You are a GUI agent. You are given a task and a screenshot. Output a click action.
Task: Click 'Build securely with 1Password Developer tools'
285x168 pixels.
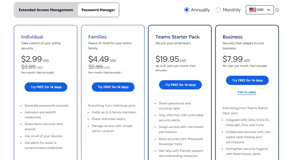point(181,142)
